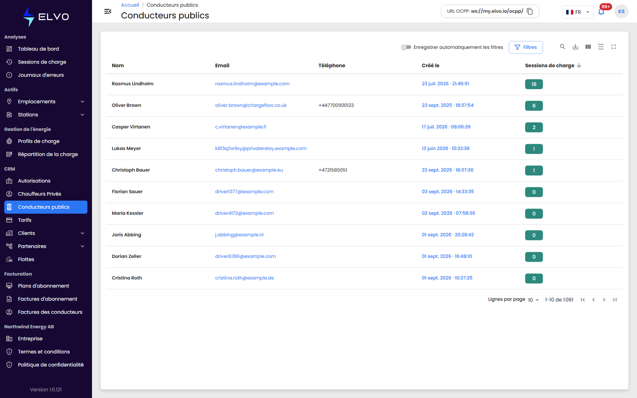Click date 23 juil. 2026 · 21:46:51

click(x=446, y=84)
